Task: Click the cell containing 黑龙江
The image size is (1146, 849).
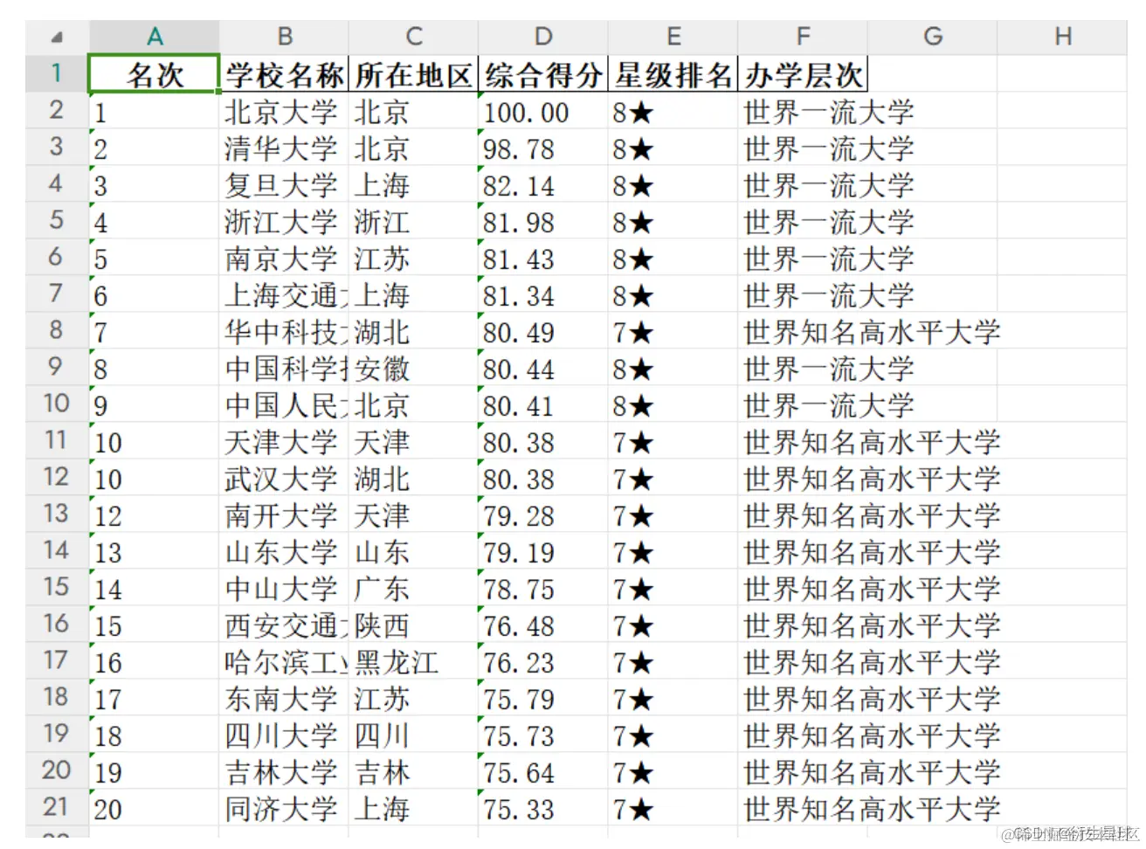Action: tap(414, 661)
